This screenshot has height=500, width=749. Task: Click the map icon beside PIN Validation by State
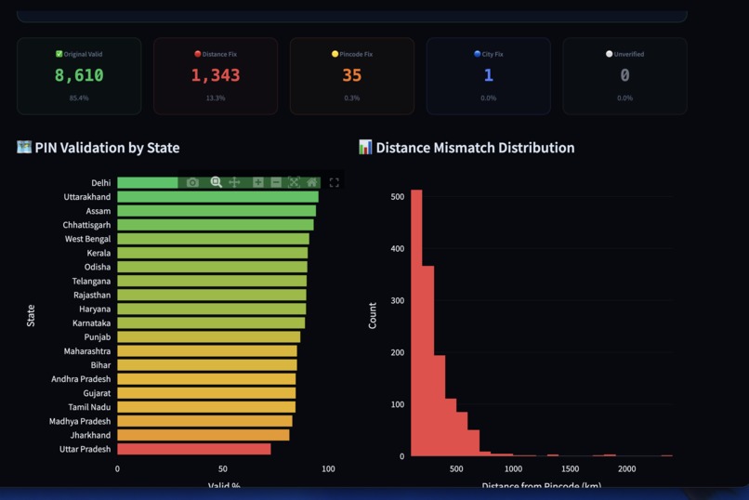pyautogui.click(x=24, y=147)
